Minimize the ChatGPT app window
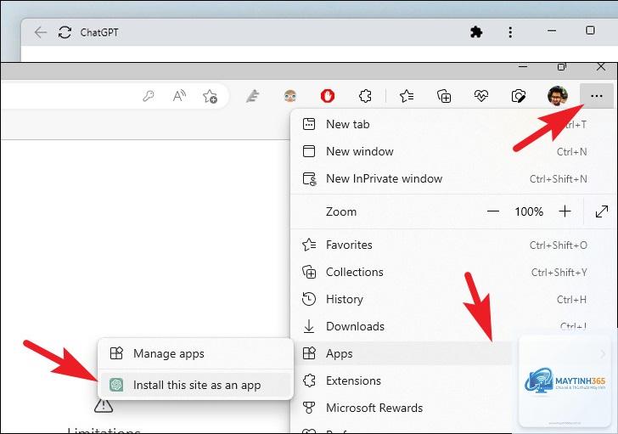Screen dimensions: 618x434 point(552,31)
